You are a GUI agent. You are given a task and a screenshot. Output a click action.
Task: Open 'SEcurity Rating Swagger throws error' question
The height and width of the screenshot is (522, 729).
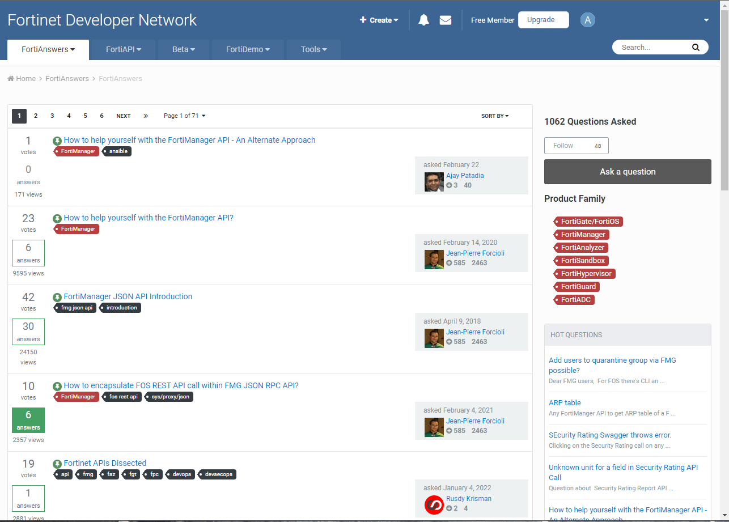(610, 435)
